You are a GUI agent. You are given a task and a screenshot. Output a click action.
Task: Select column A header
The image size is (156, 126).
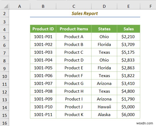(x=20, y=6)
